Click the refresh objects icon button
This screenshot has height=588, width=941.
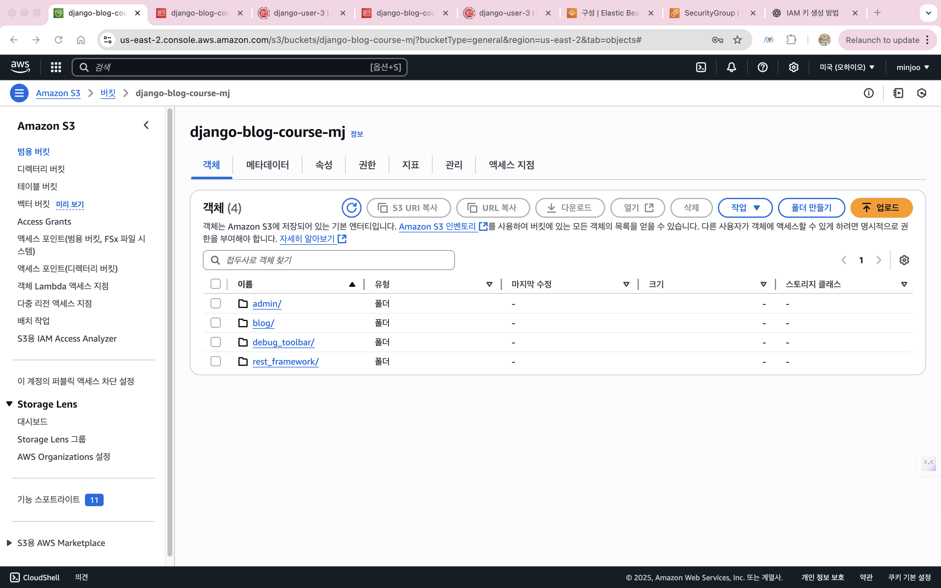point(351,208)
